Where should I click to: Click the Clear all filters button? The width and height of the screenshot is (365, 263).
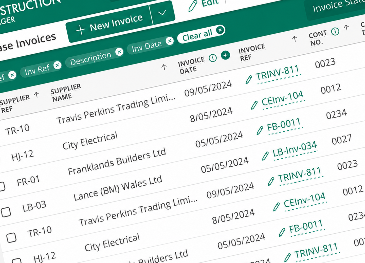click(x=201, y=34)
